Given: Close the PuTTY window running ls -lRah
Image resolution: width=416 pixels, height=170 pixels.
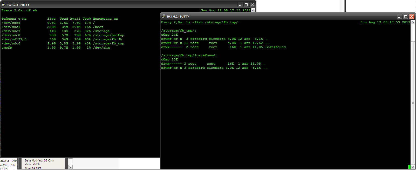Looking at the screenshot, I should coord(412,17).
